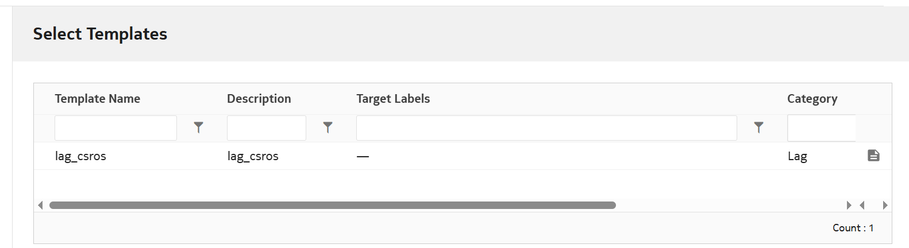Click the Category filter input box

click(x=821, y=128)
